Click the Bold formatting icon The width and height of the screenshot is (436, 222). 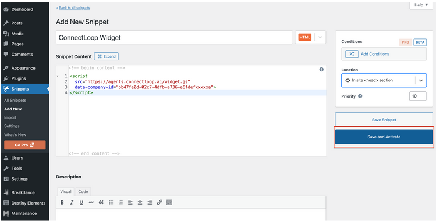coord(62,203)
